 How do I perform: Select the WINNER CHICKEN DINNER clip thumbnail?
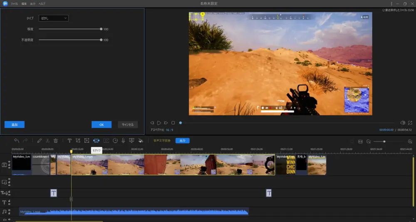click(x=286, y=165)
